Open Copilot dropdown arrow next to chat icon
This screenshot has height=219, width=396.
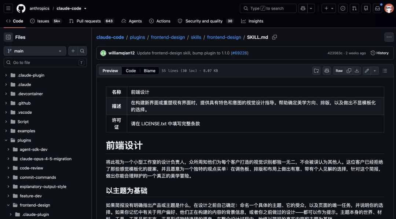tap(311, 8)
